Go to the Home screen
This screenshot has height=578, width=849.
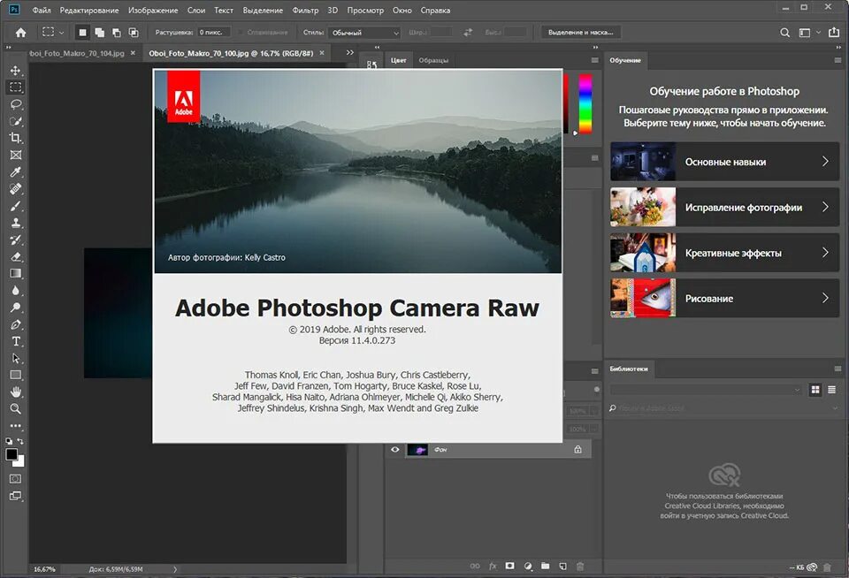20,33
